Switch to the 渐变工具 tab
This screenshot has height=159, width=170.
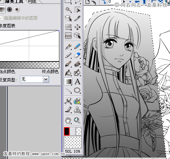pyautogui.click(x=14, y=2)
